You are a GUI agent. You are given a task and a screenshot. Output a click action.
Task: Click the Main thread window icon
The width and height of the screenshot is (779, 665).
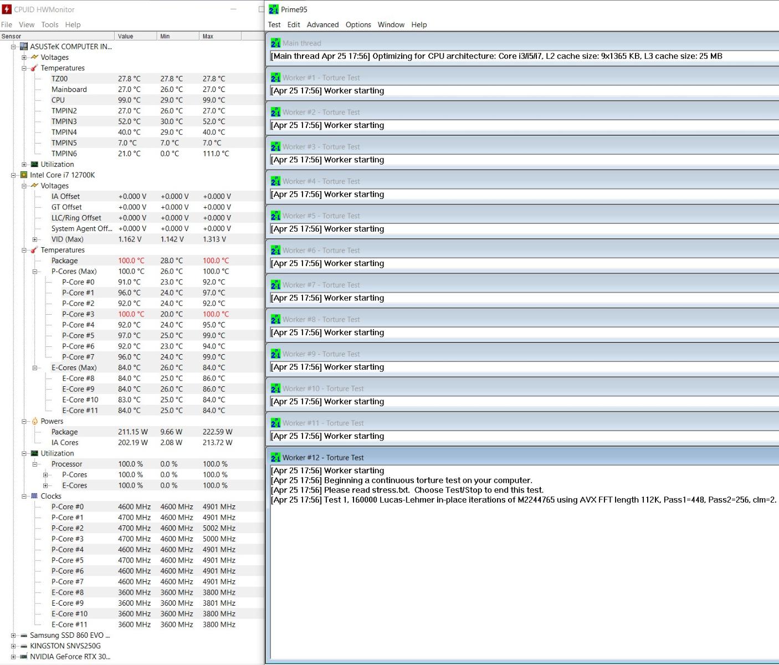(276, 43)
